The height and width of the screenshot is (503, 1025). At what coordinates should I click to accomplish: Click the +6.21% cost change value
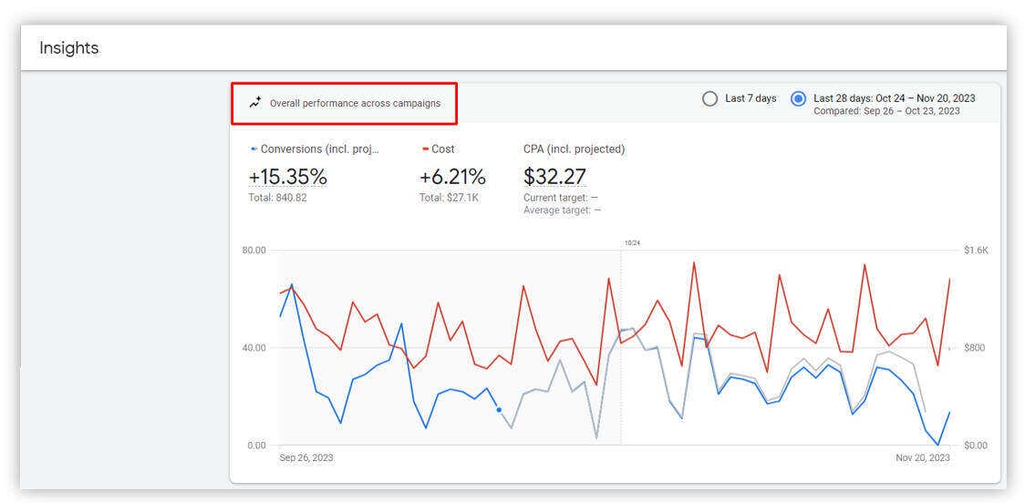(x=452, y=177)
